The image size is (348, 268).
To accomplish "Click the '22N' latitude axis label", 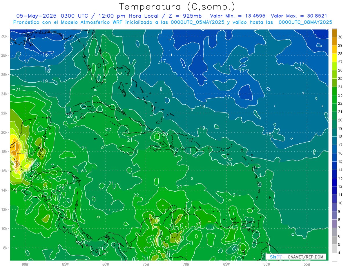I will point(5,113).
